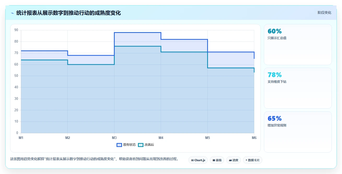
Task: Click the 增加异常规则 caption
Action: click(277, 125)
